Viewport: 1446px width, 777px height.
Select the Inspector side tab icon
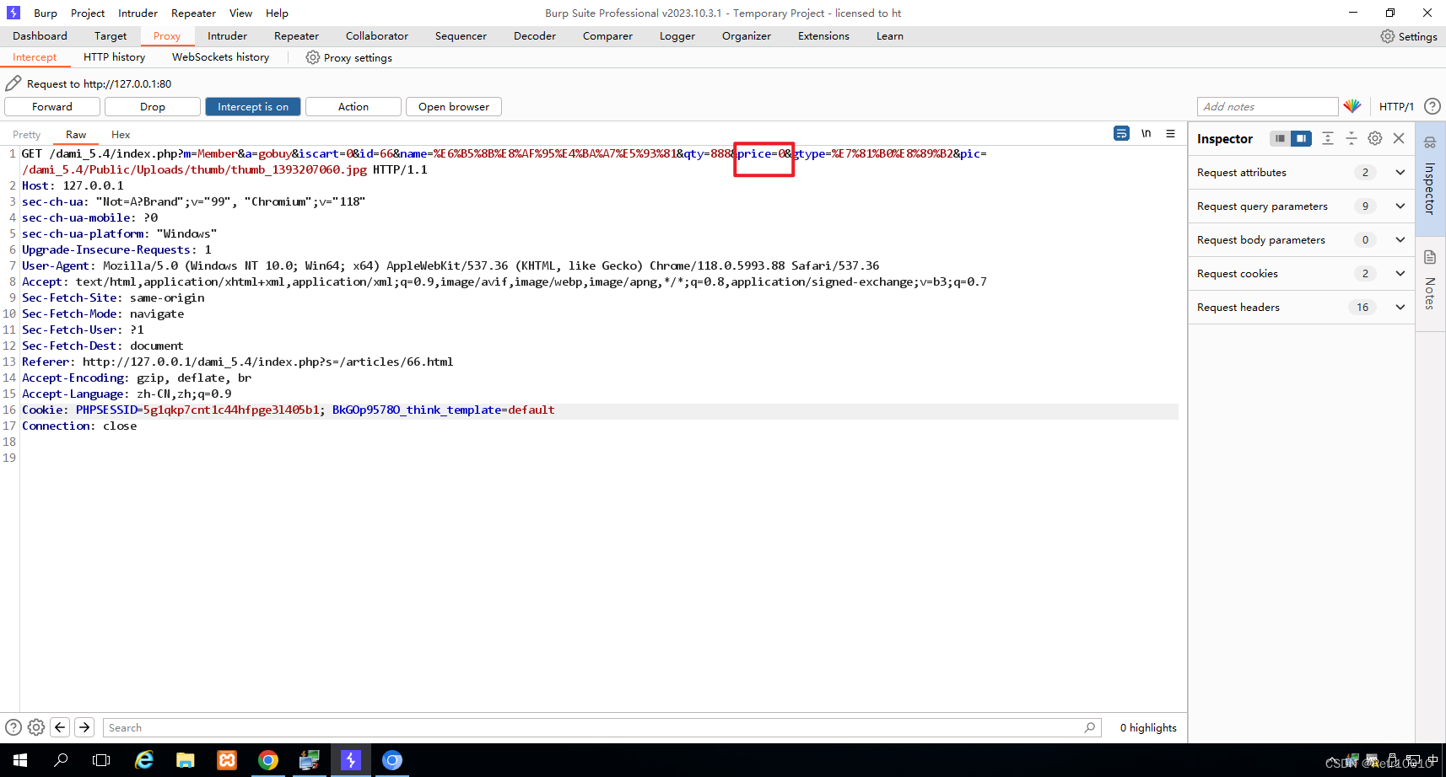1430,142
